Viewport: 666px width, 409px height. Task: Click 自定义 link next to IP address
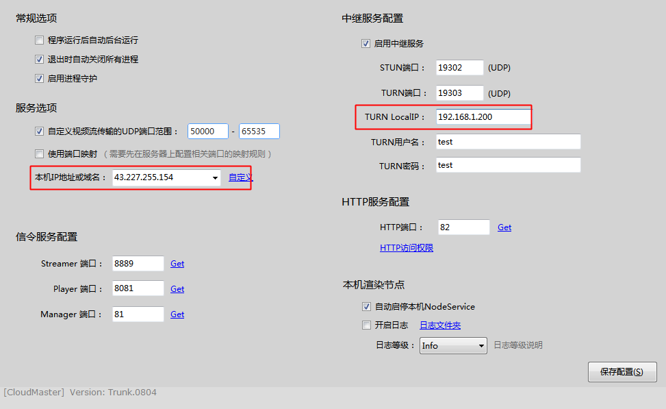coord(240,177)
